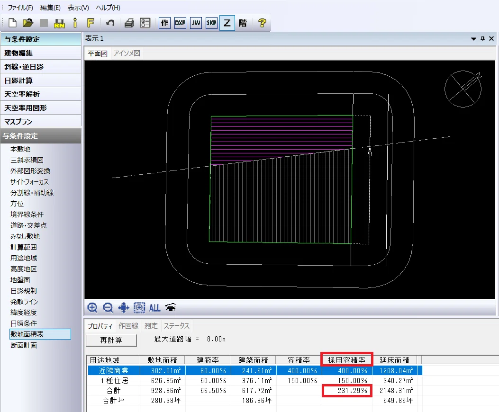This screenshot has height=412, width=499.
Task: Open the 天空率用図形 section
Action: coord(41,108)
